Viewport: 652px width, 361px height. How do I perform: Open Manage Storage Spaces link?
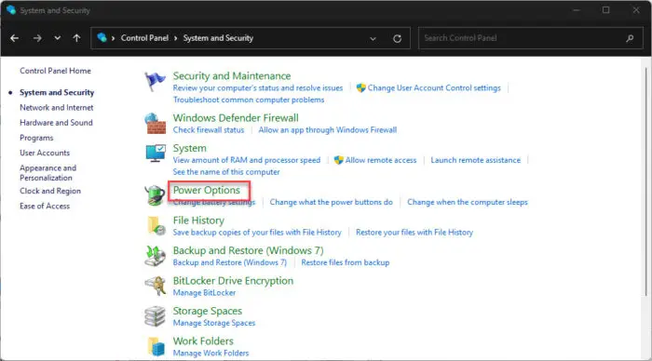coord(214,323)
